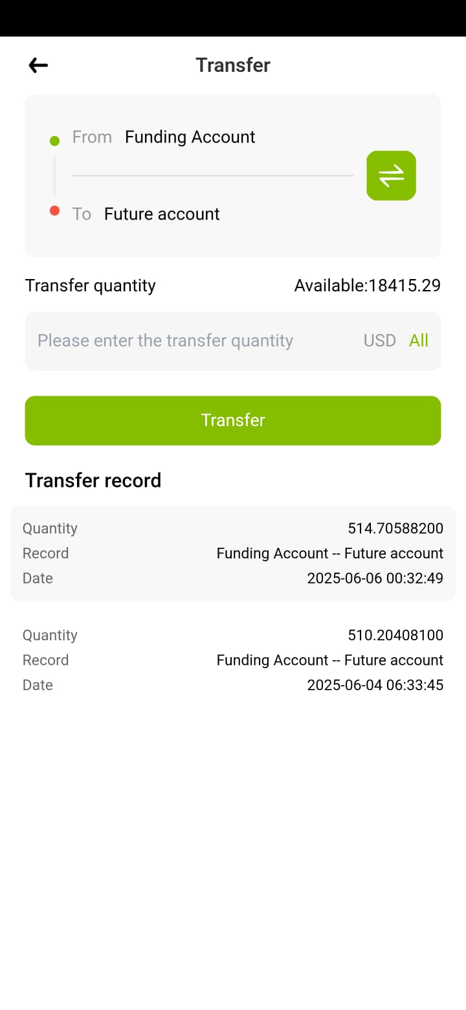Tap the All link to fill maximum
Image resolution: width=466 pixels, height=1010 pixels.
(419, 341)
